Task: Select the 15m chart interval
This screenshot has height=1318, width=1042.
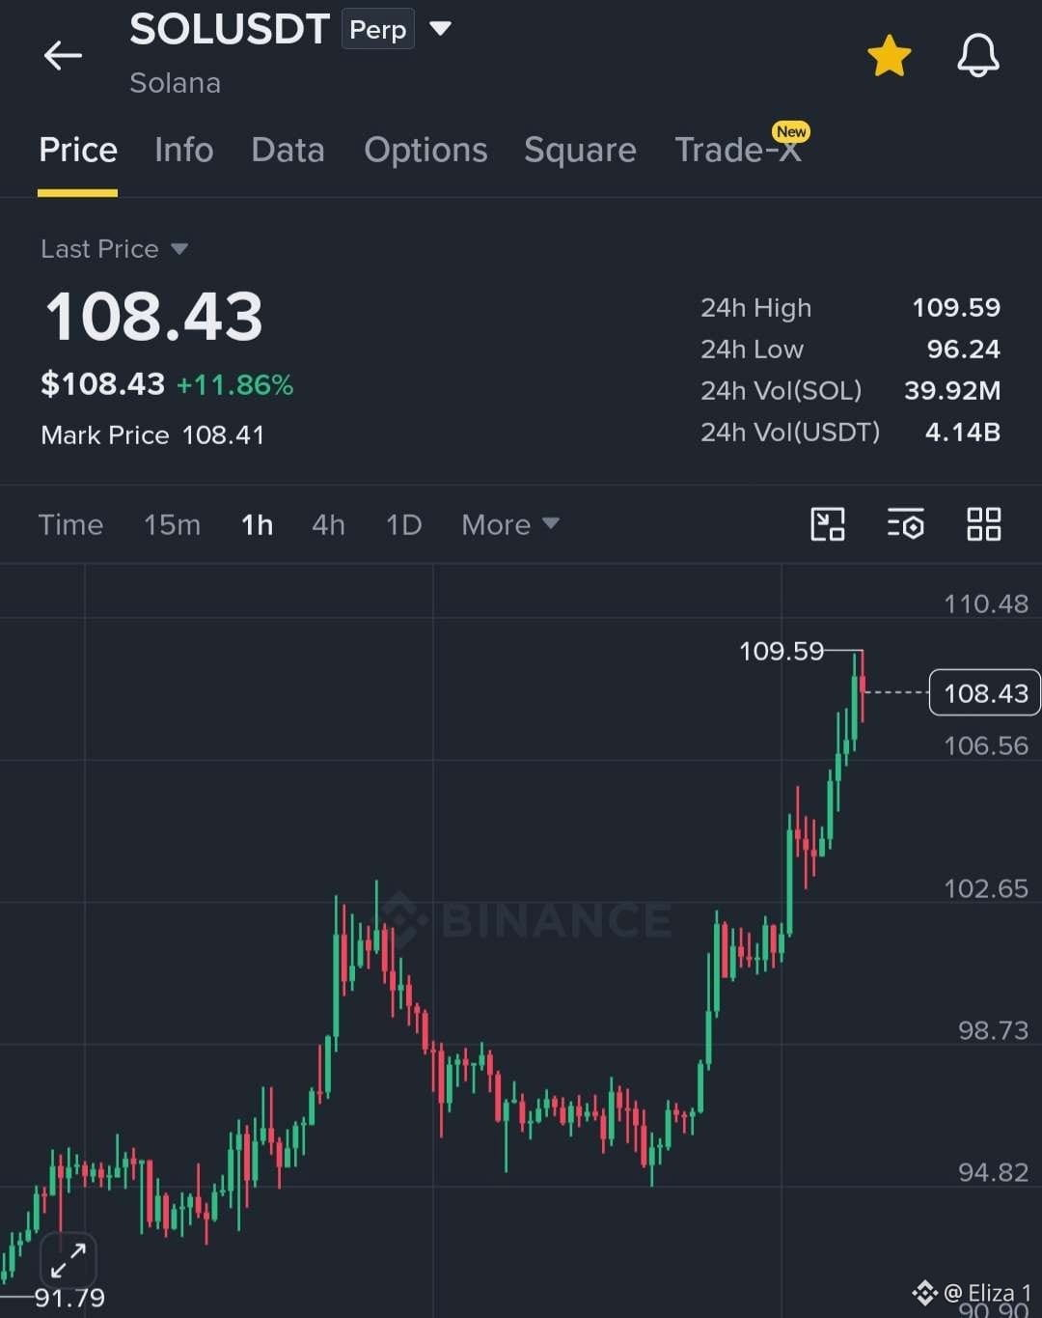Action: click(x=173, y=524)
